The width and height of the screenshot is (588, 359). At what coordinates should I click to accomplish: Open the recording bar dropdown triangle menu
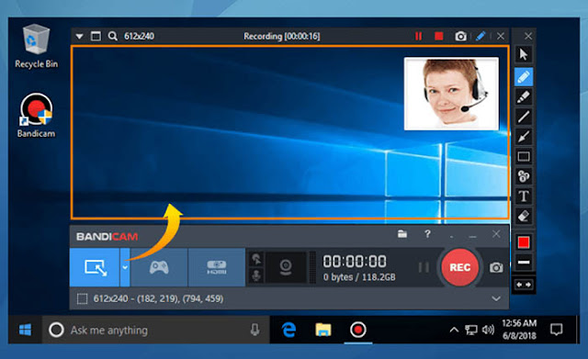[x=79, y=37]
